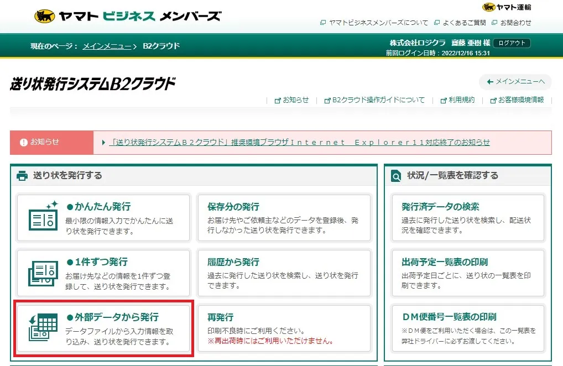Click the ヤマト運輸 logo at top right
This screenshot has height=366, width=563.
pyautogui.click(x=506, y=7)
